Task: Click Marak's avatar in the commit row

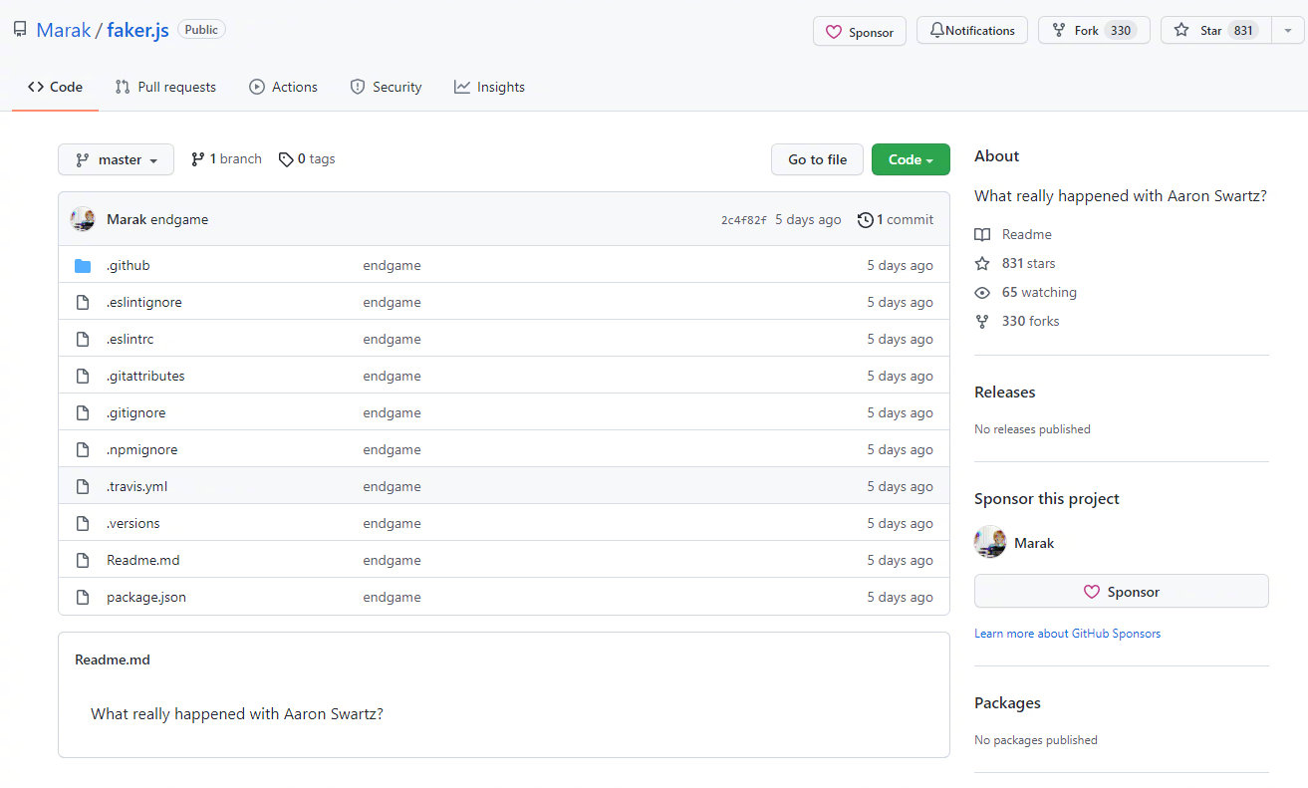Action: [x=82, y=219]
